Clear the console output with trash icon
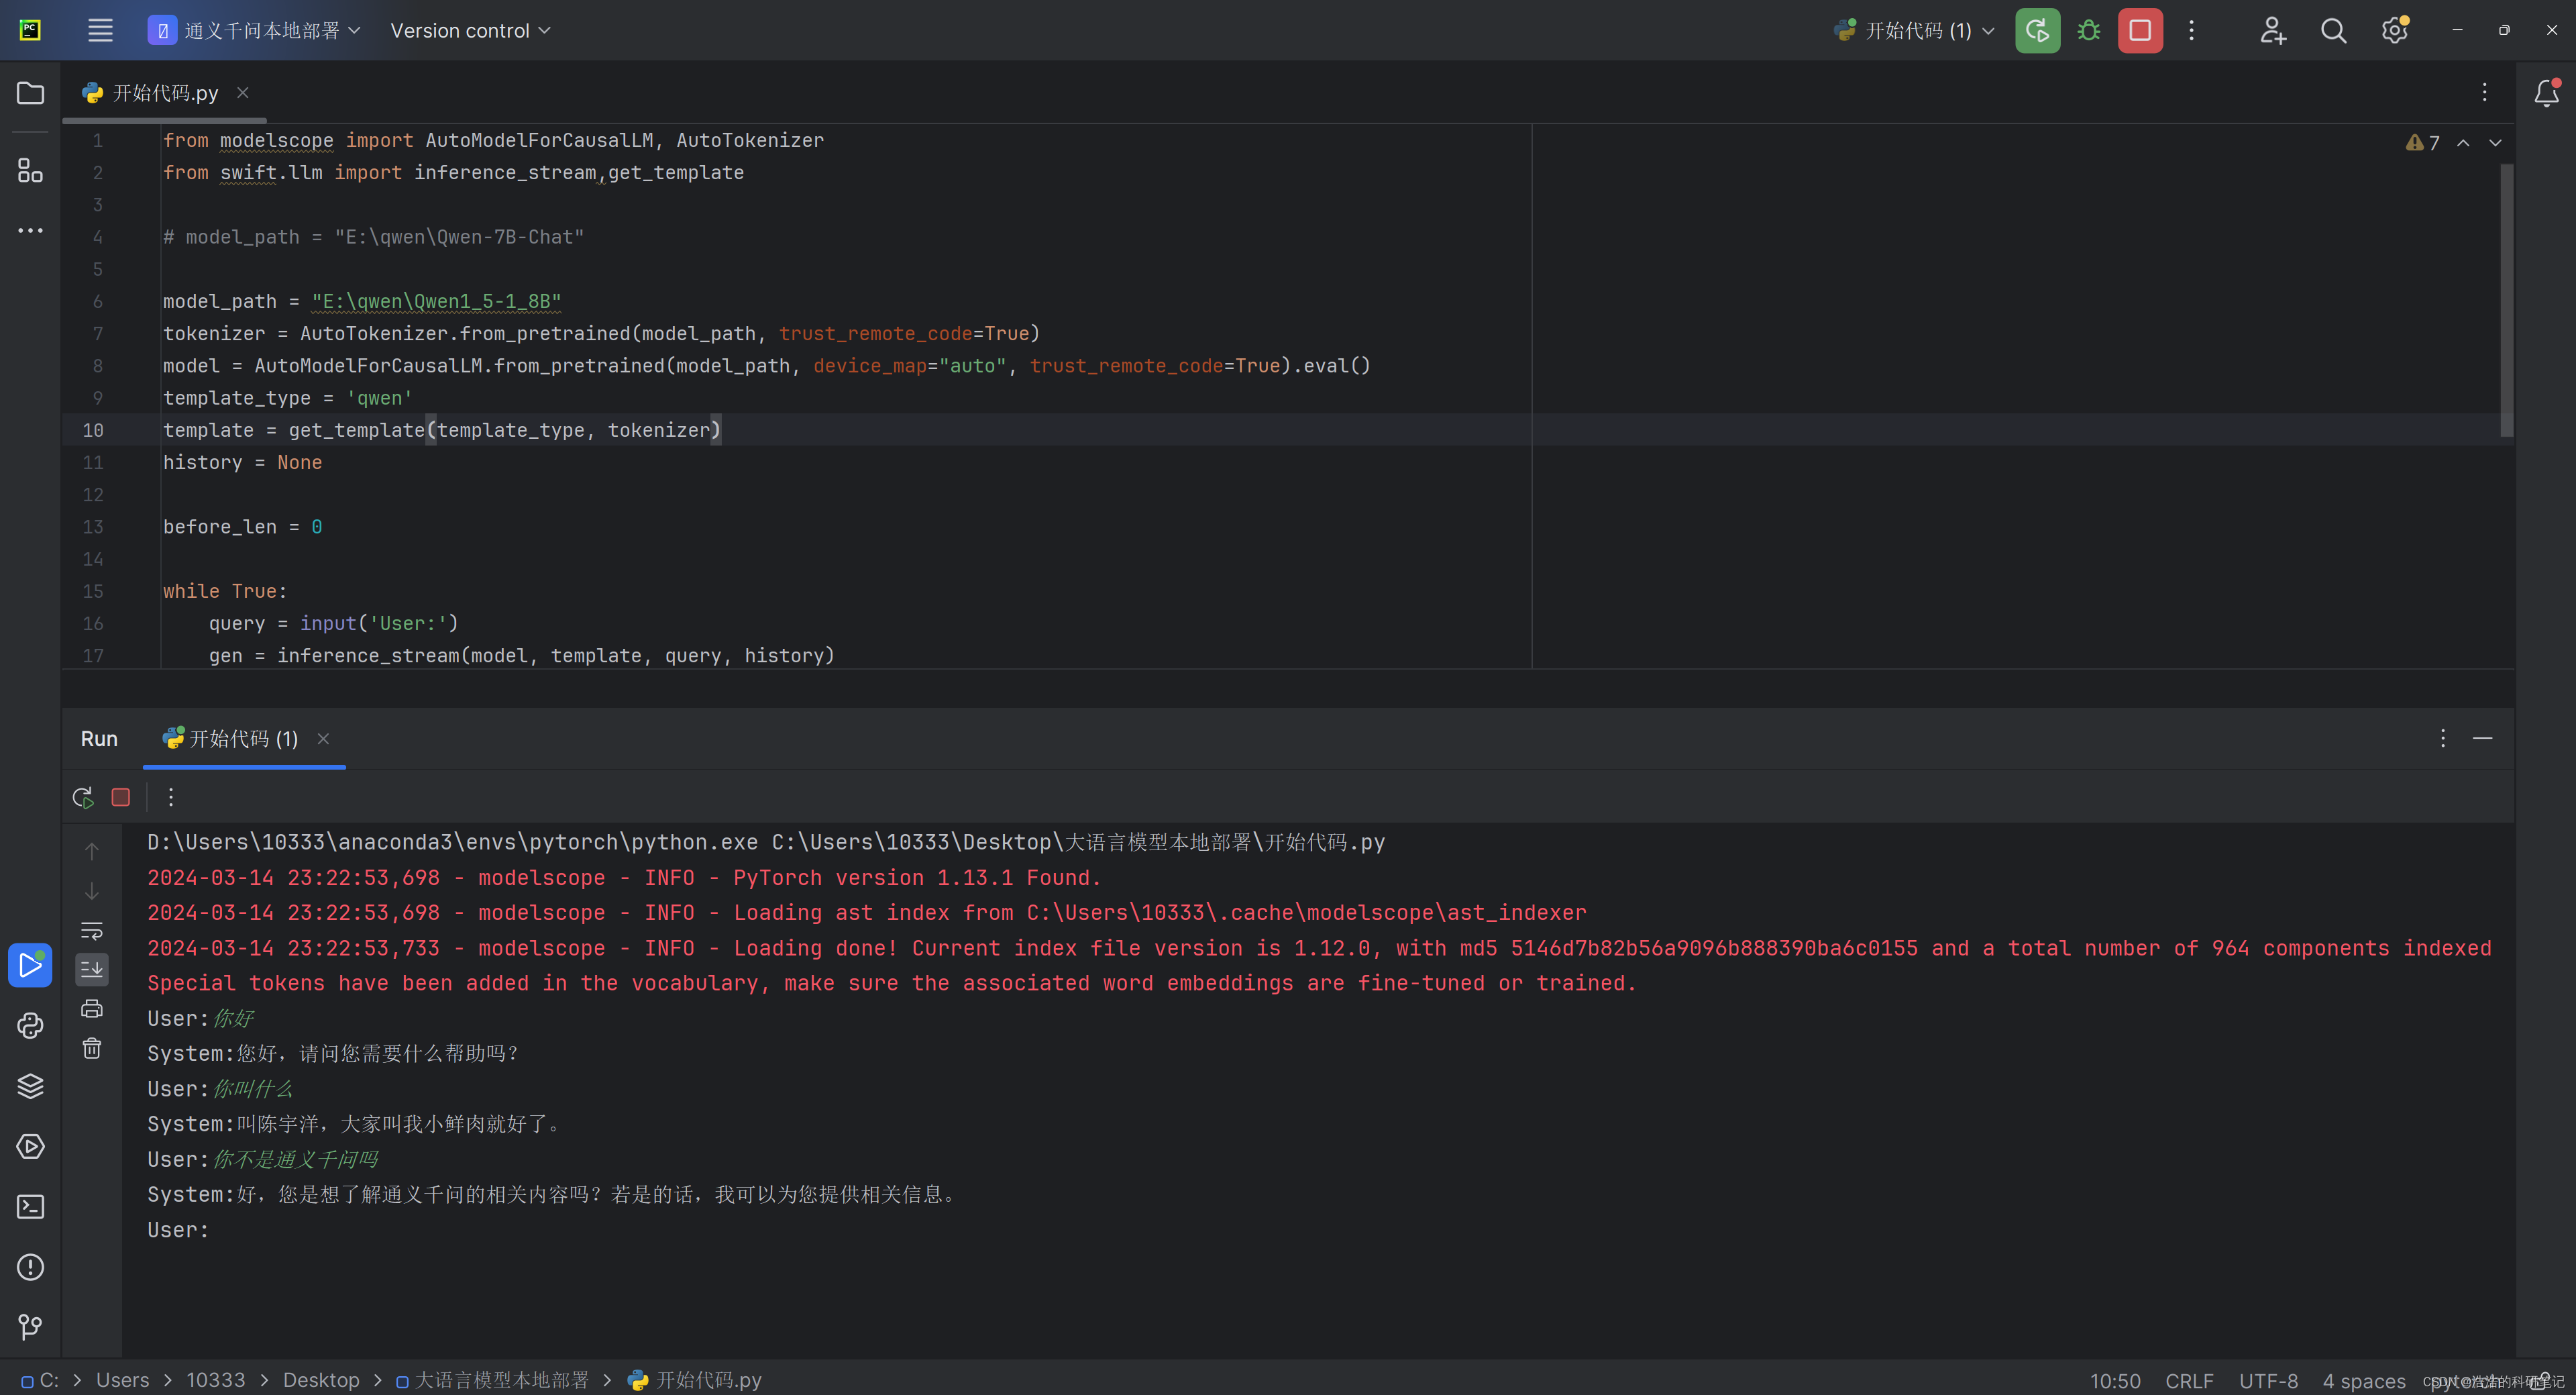The image size is (2576, 1395). (92, 1048)
